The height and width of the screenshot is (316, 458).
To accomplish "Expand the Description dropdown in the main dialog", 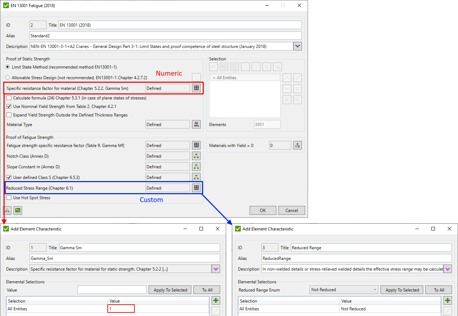I will click(x=298, y=46).
